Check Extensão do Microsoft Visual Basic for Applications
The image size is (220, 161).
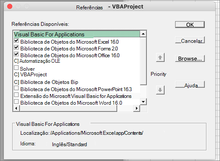coord(16,95)
